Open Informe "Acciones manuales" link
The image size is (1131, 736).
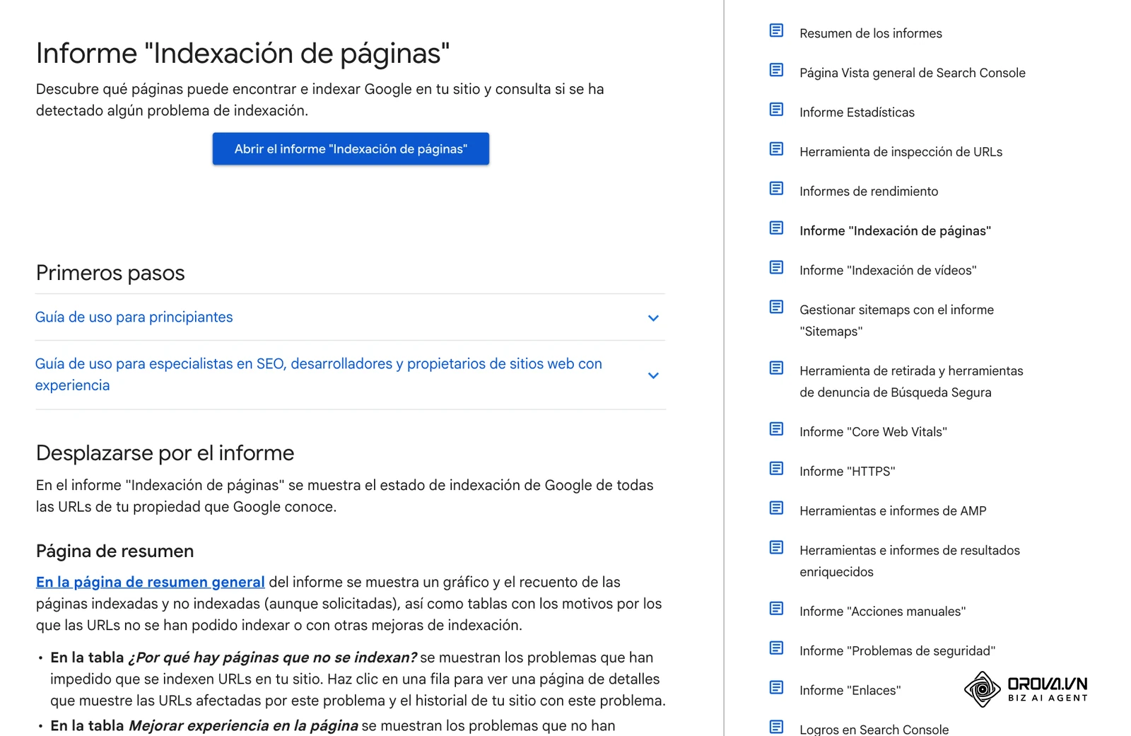pyautogui.click(x=883, y=612)
